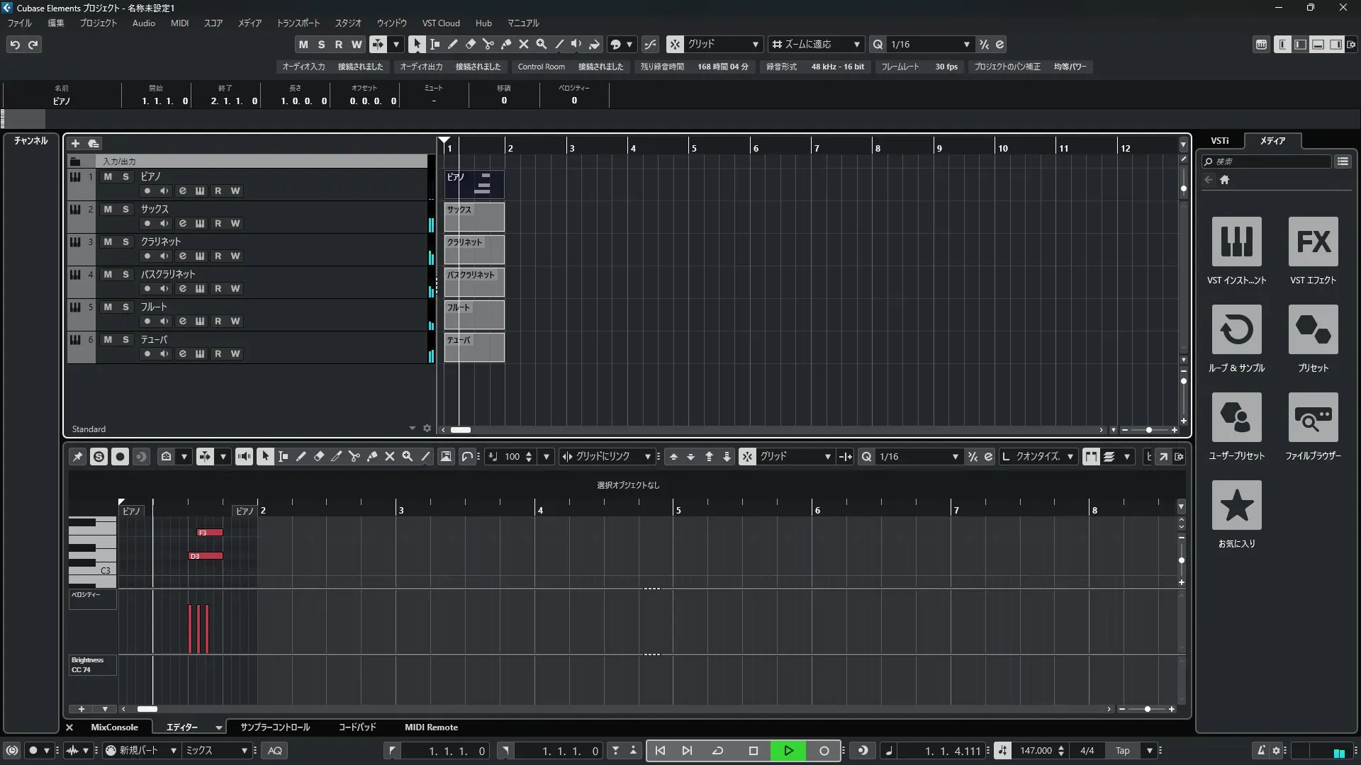
Task: Select the Eraser tool in top toolbar
Action: tap(470, 44)
